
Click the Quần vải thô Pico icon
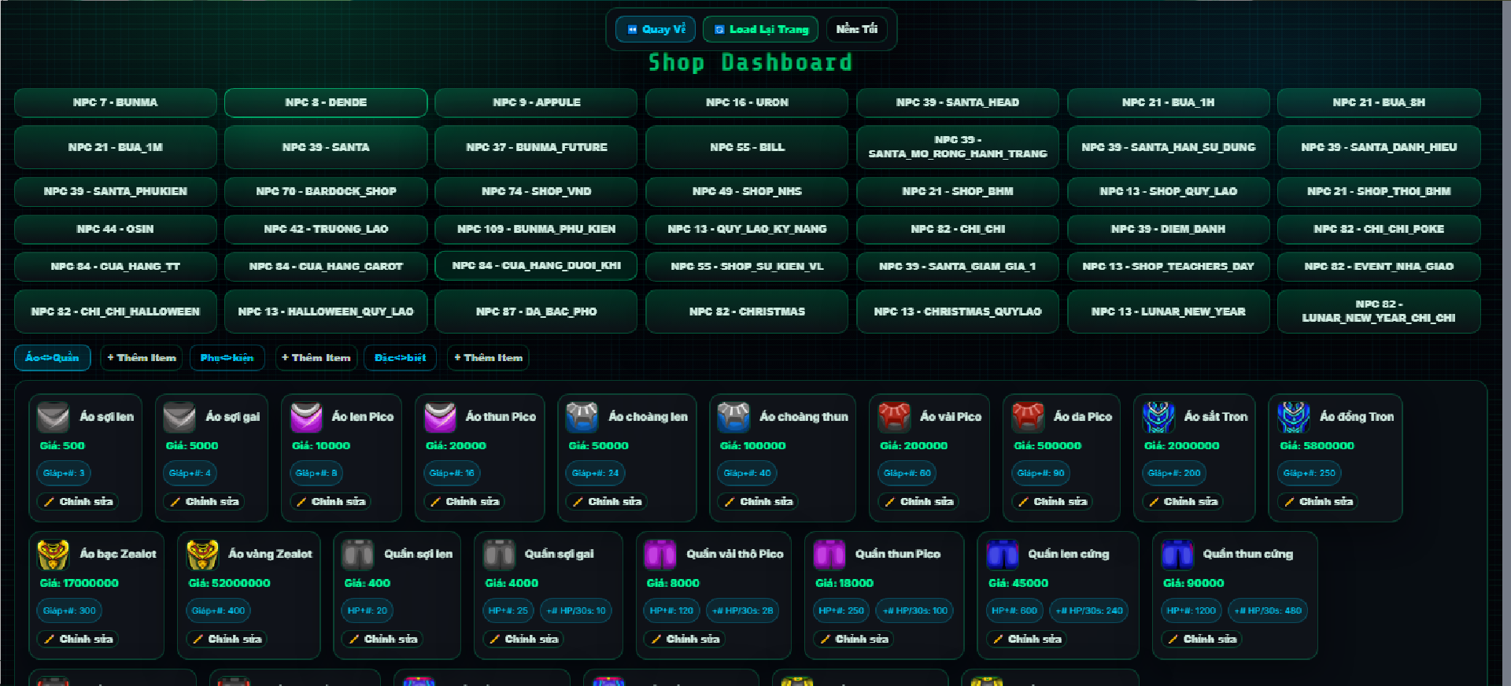click(660, 555)
